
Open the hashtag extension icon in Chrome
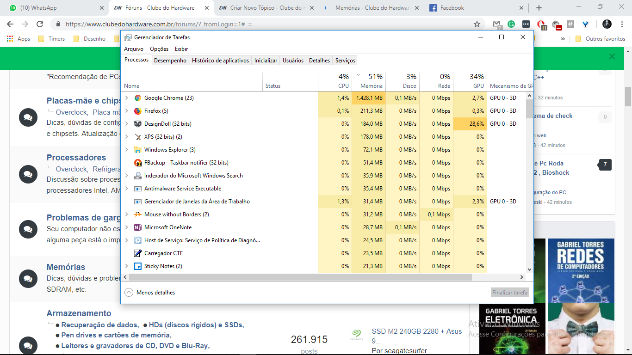coord(570,24)
